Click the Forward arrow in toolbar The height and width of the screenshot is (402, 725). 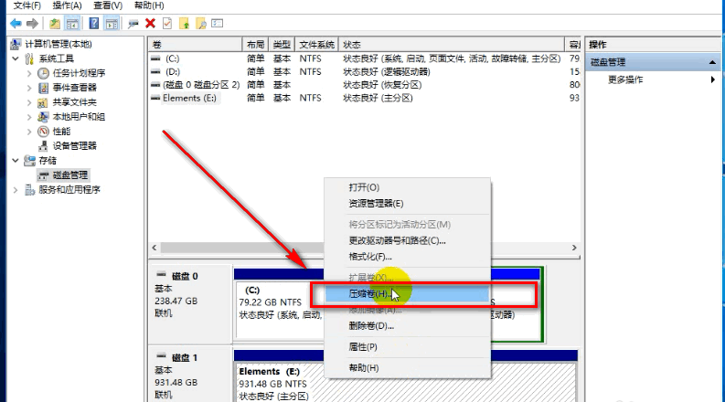(33, 23)
